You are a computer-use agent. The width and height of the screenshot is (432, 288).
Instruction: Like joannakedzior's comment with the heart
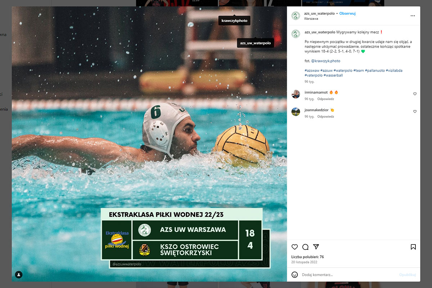coord(415,112)
